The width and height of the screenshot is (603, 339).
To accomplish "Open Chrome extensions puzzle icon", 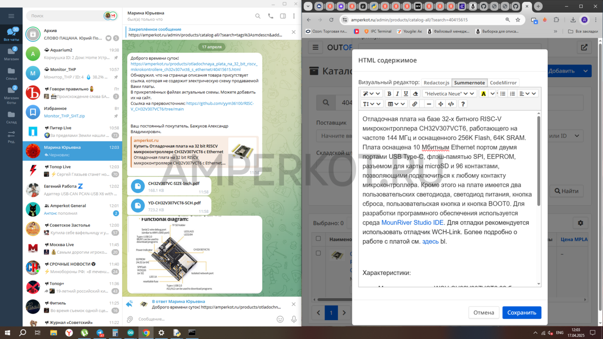I will (556, 20).
